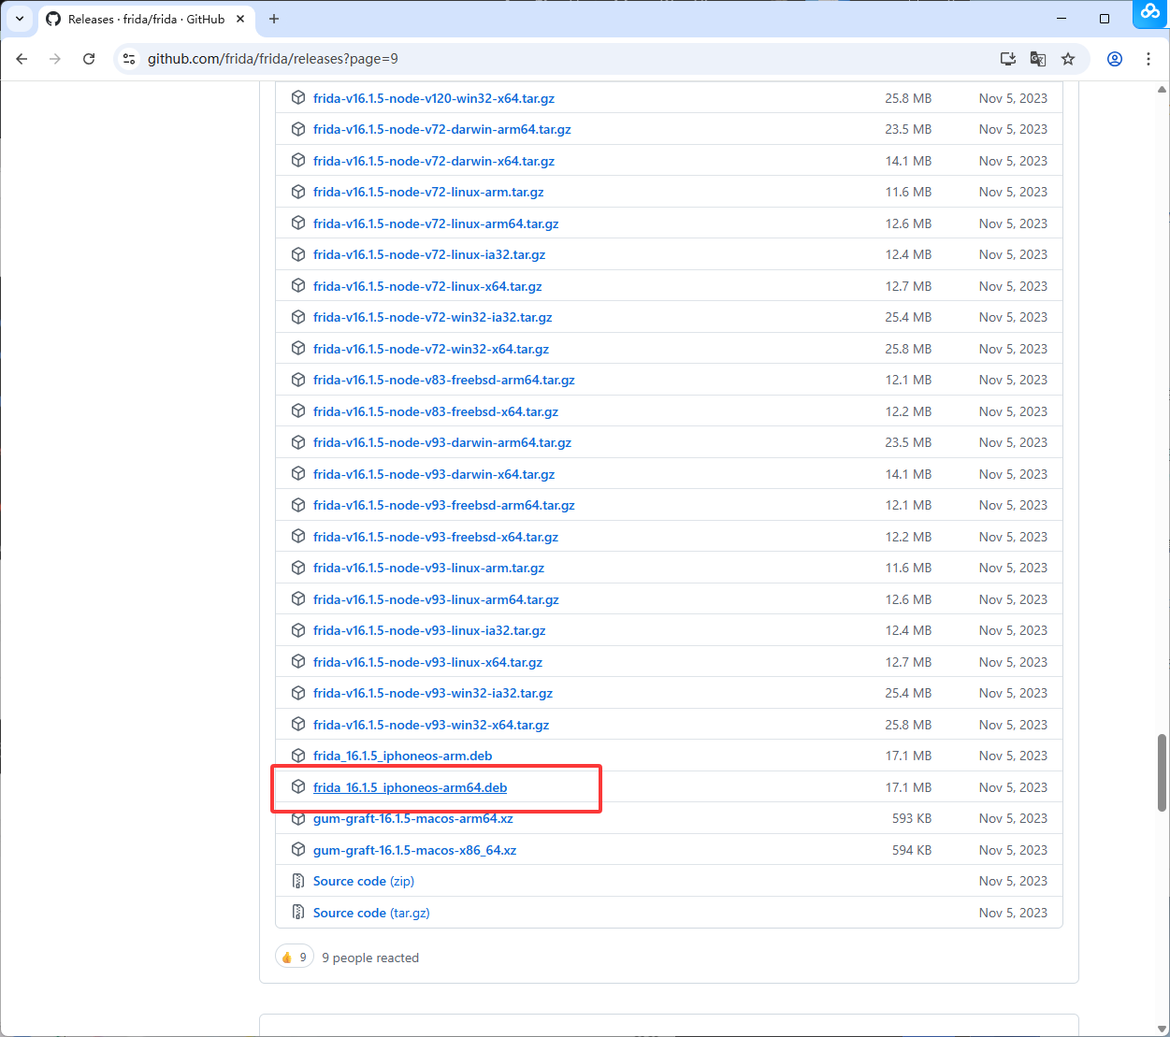Open frida-v16.1.5-node-v93-linux-arm64.tar.gz link
The height and width of the screenshot is (1037, 1170).
click(436, 599)
